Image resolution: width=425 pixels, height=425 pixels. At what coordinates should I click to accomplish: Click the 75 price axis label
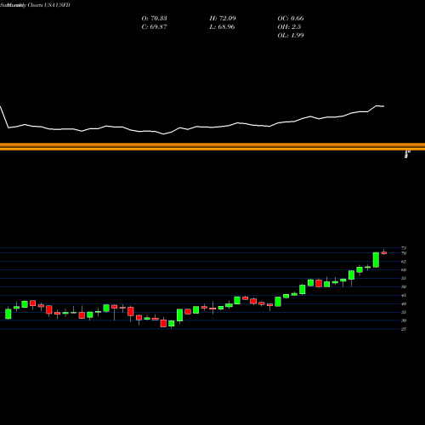(404, 248)
